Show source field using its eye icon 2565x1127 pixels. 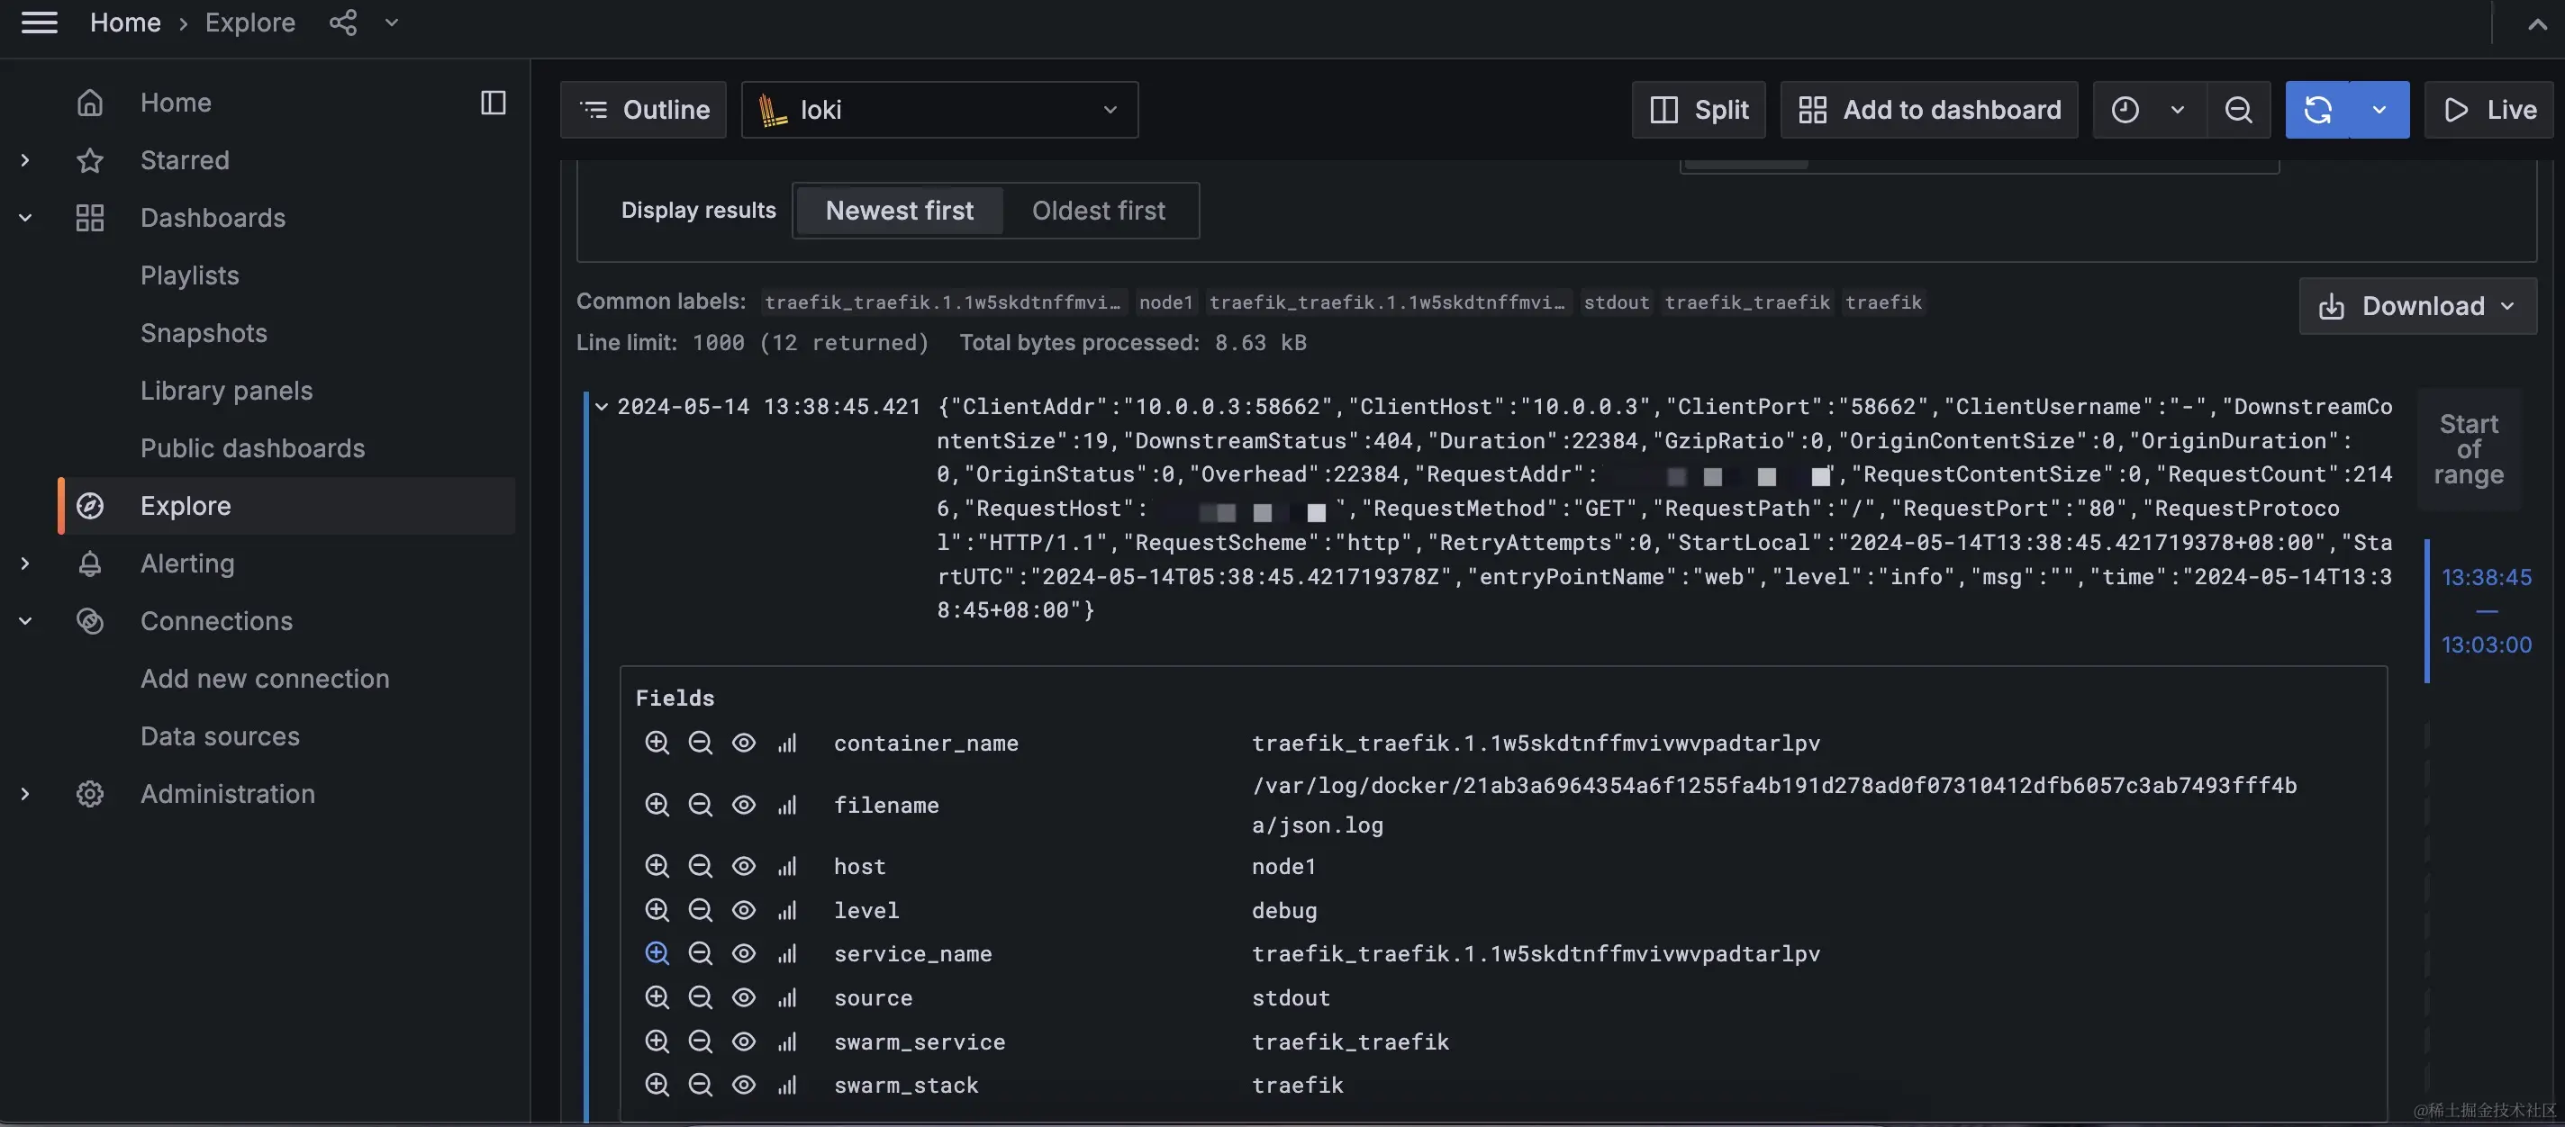[x=744, y=997]
